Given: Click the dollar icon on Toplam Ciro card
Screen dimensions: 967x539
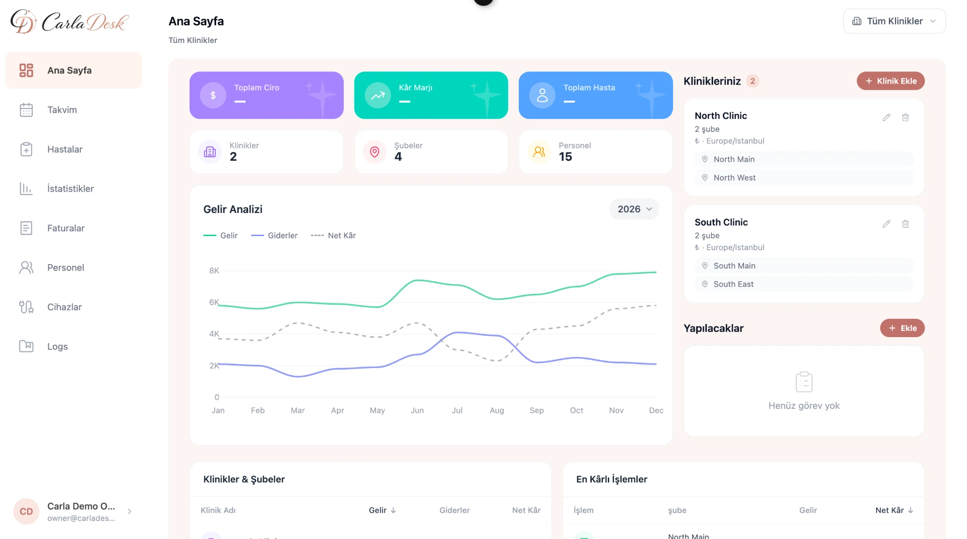Looking at the screenshot, I should tap(213, 96).
